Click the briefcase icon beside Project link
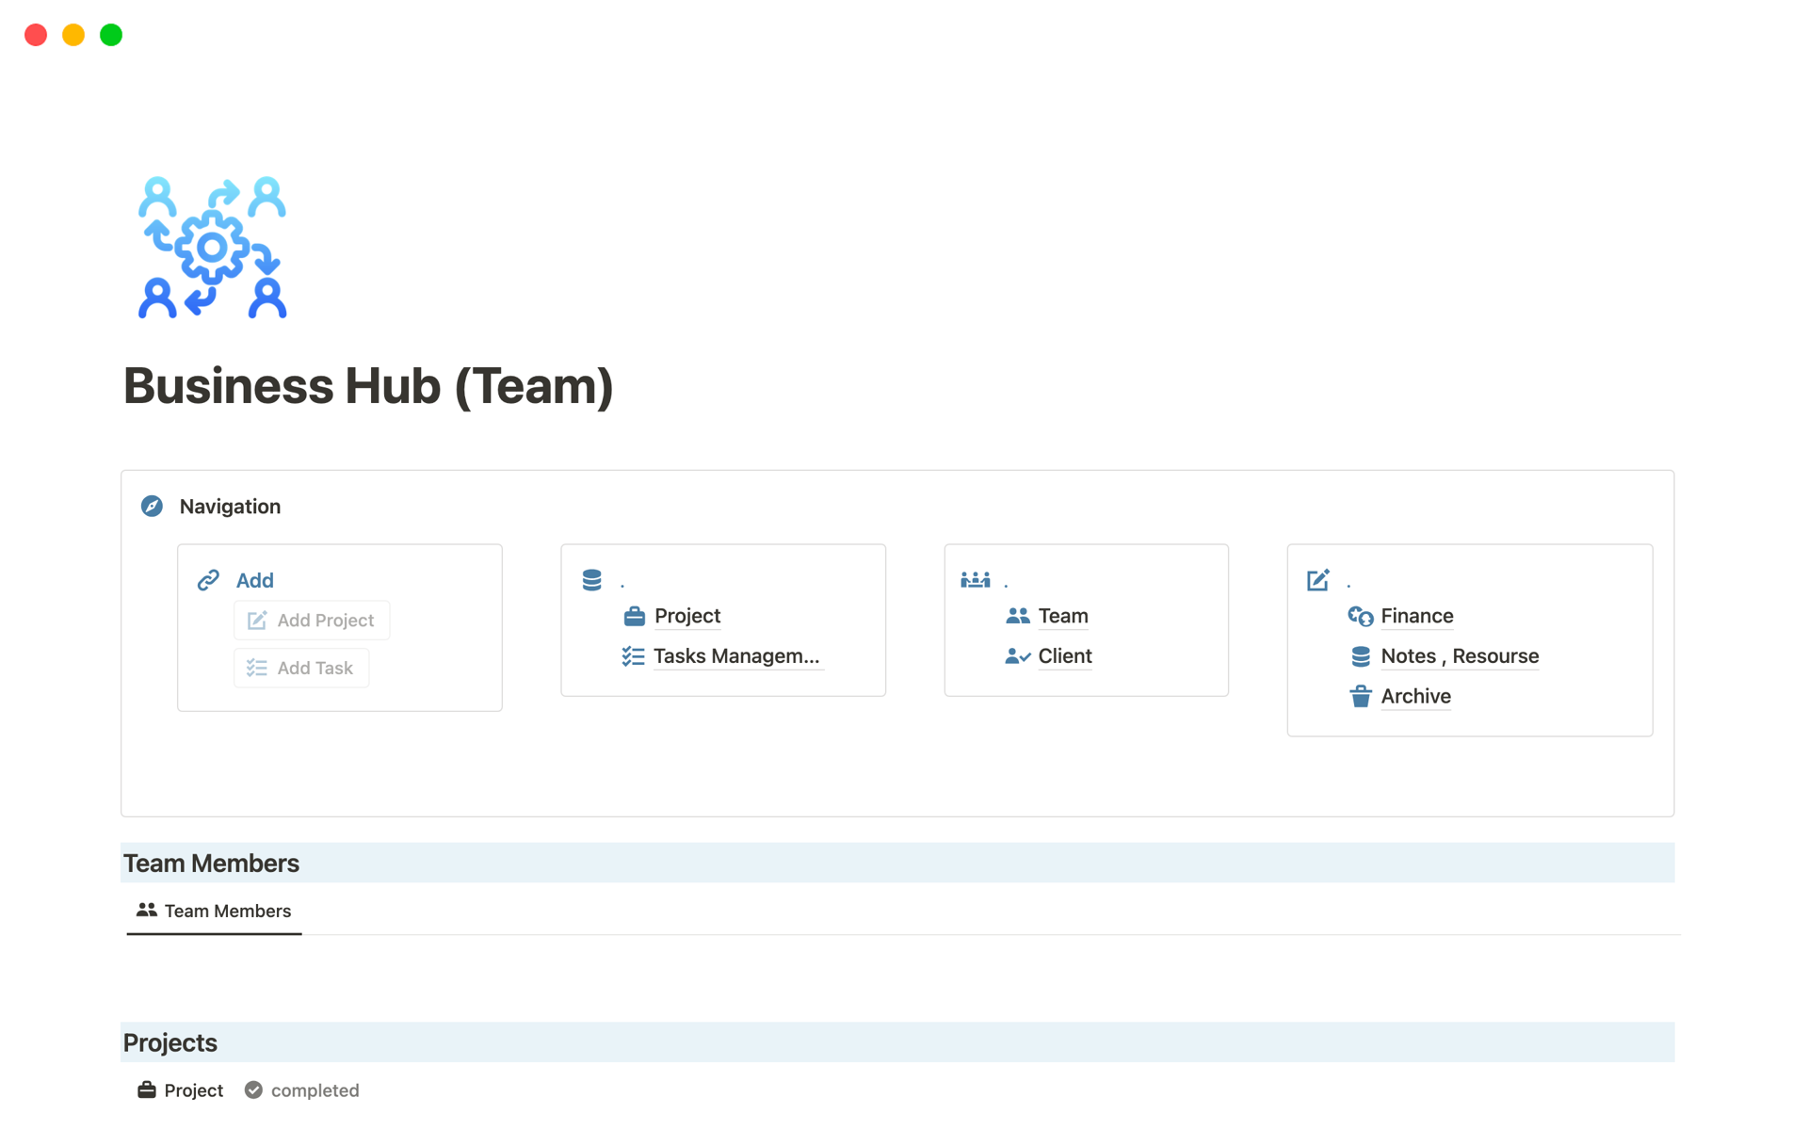 click(634, 616)
